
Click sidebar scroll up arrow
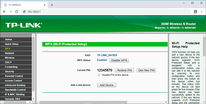pyautogui.click(x=33, y=35)
